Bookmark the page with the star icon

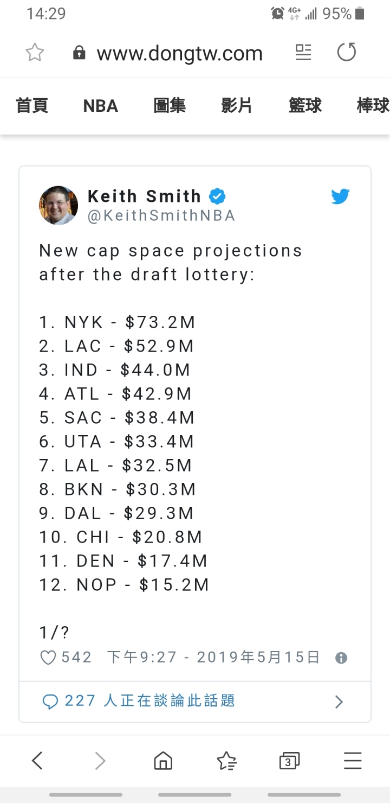[x=35, y=53]
